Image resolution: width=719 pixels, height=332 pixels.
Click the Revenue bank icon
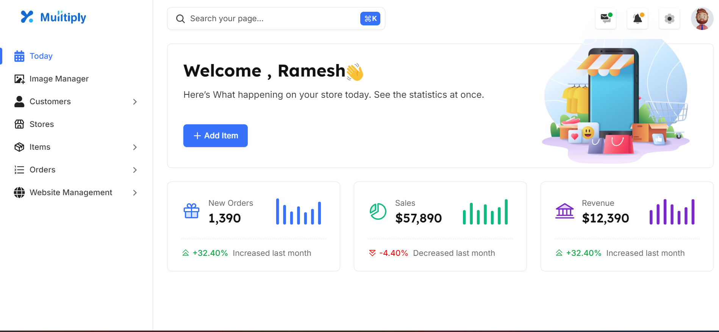(564, 211)
